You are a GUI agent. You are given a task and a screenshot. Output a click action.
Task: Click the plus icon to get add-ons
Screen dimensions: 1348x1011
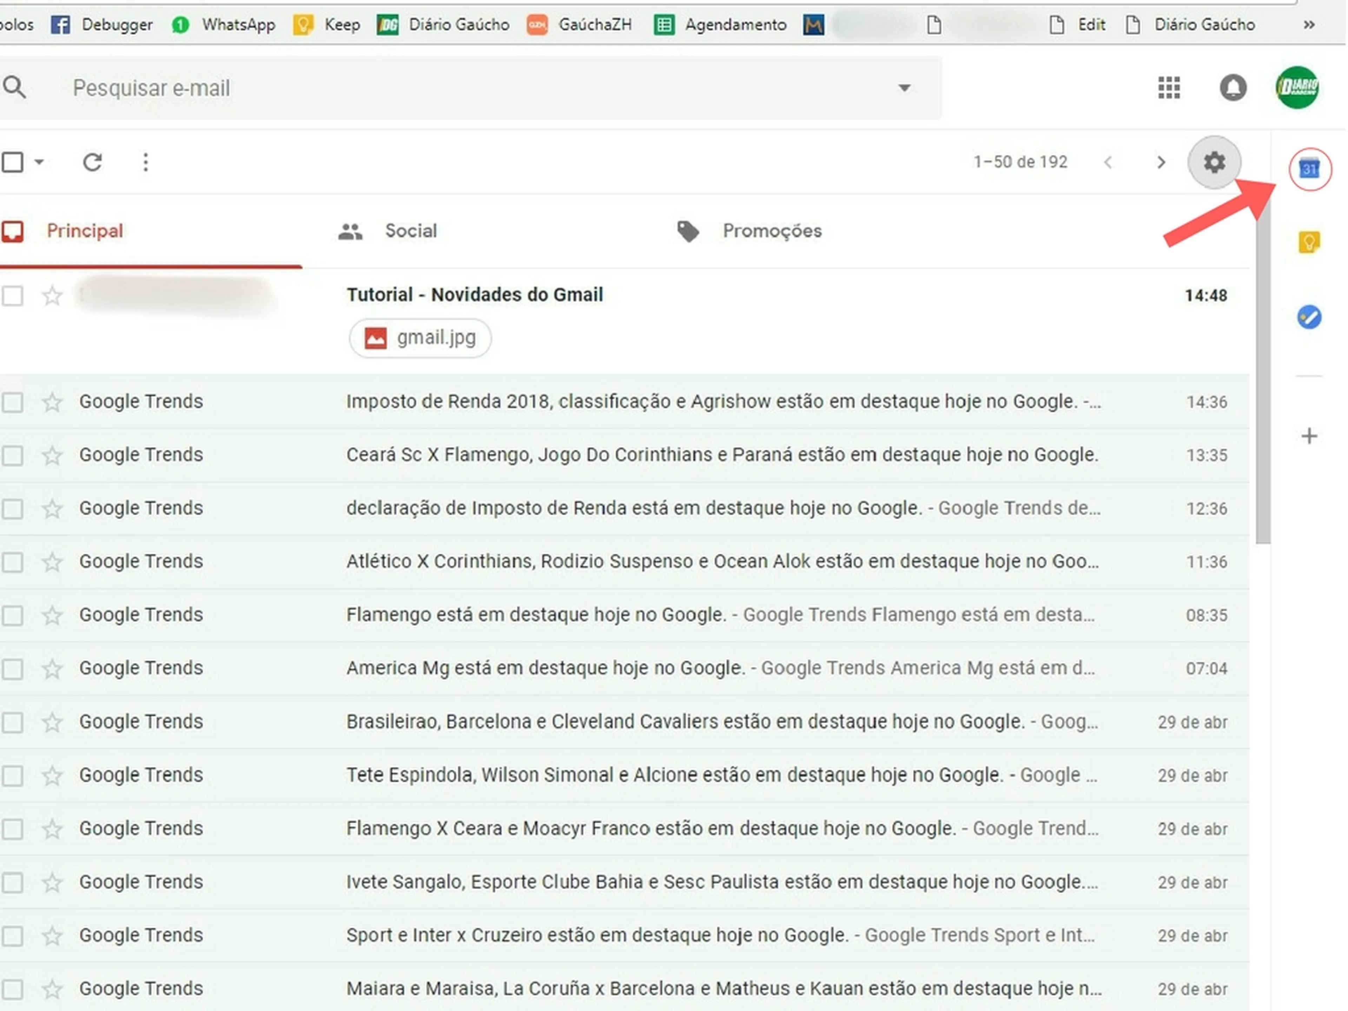(x=1309, y=436)
